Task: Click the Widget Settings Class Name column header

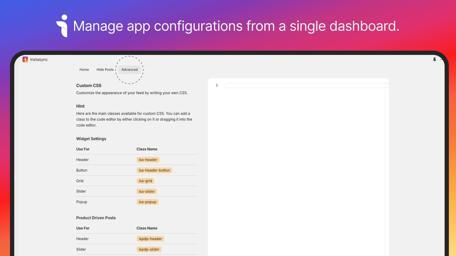Action: (147, 149)
